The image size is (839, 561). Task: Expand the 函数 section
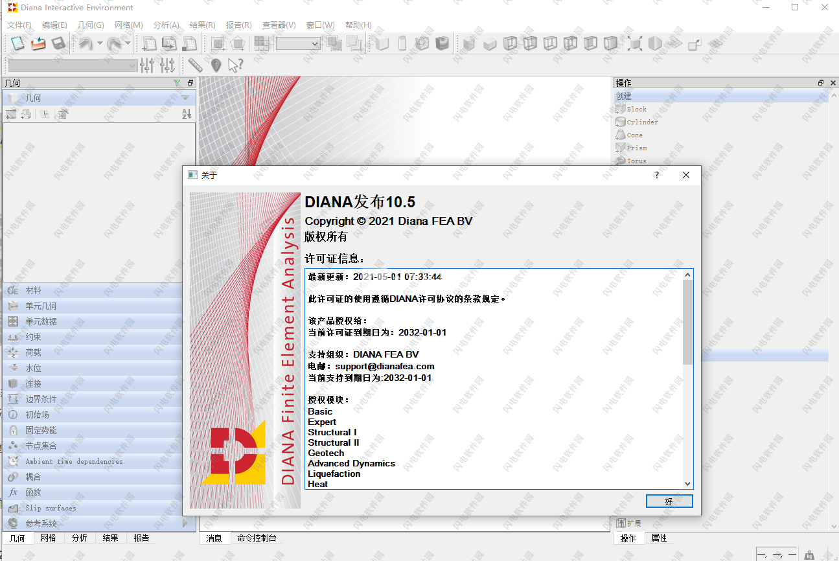(93, 492)
